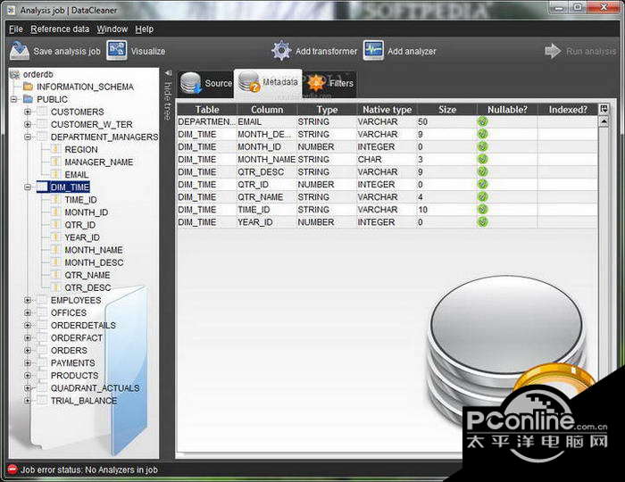Screen dimensions: 625x482
Task: Click the YEAR_ID column icon in tree
Action: click(x=55, y=237)
